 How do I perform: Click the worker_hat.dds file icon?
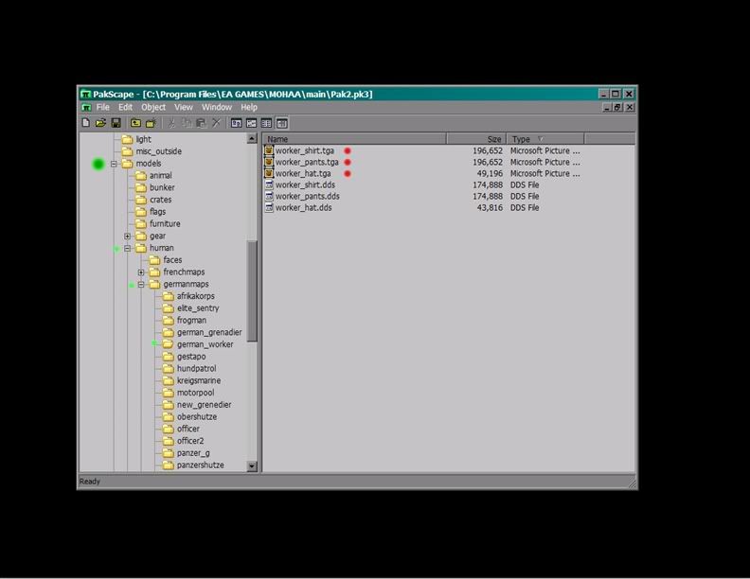[269, 208]
